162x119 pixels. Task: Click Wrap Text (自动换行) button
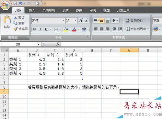[134, 20]
